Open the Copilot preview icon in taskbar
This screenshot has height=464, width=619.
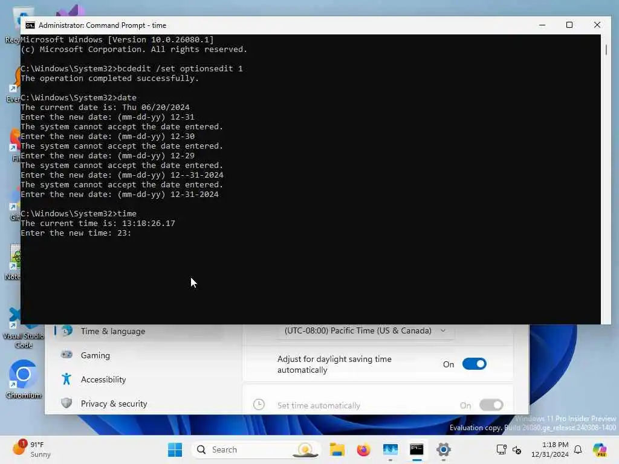pos(600,449)
